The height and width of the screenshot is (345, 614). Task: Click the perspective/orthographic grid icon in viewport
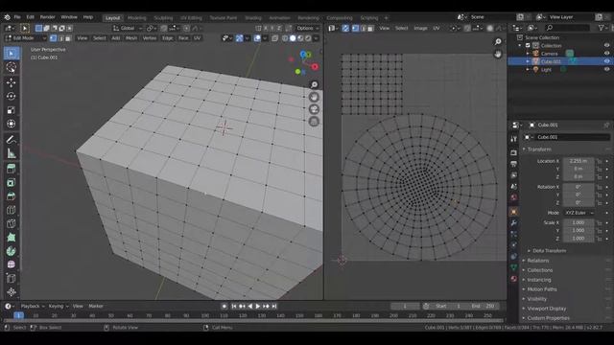point(314,122)
